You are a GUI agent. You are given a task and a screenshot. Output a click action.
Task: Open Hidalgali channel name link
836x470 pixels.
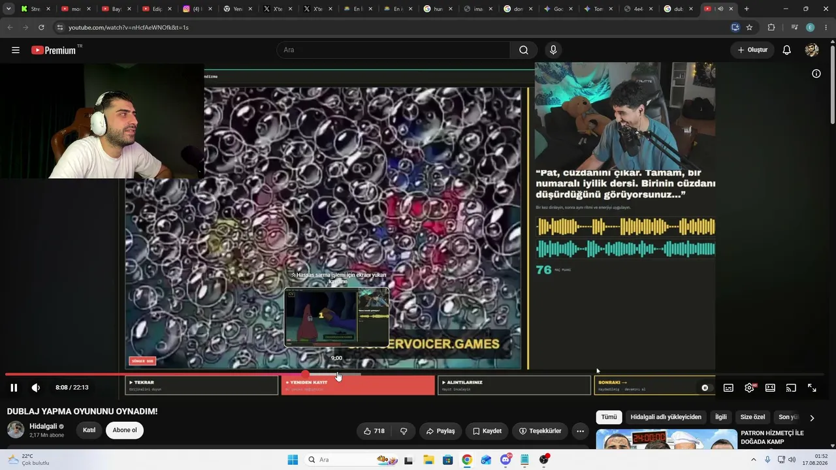pos(44,426)
